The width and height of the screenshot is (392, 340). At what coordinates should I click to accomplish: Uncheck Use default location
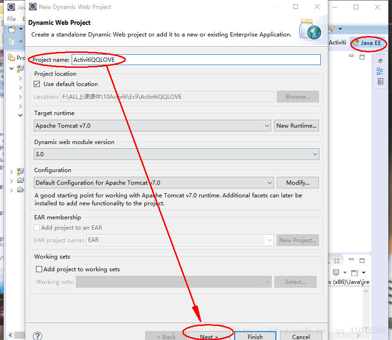click(x=37, y=84)
